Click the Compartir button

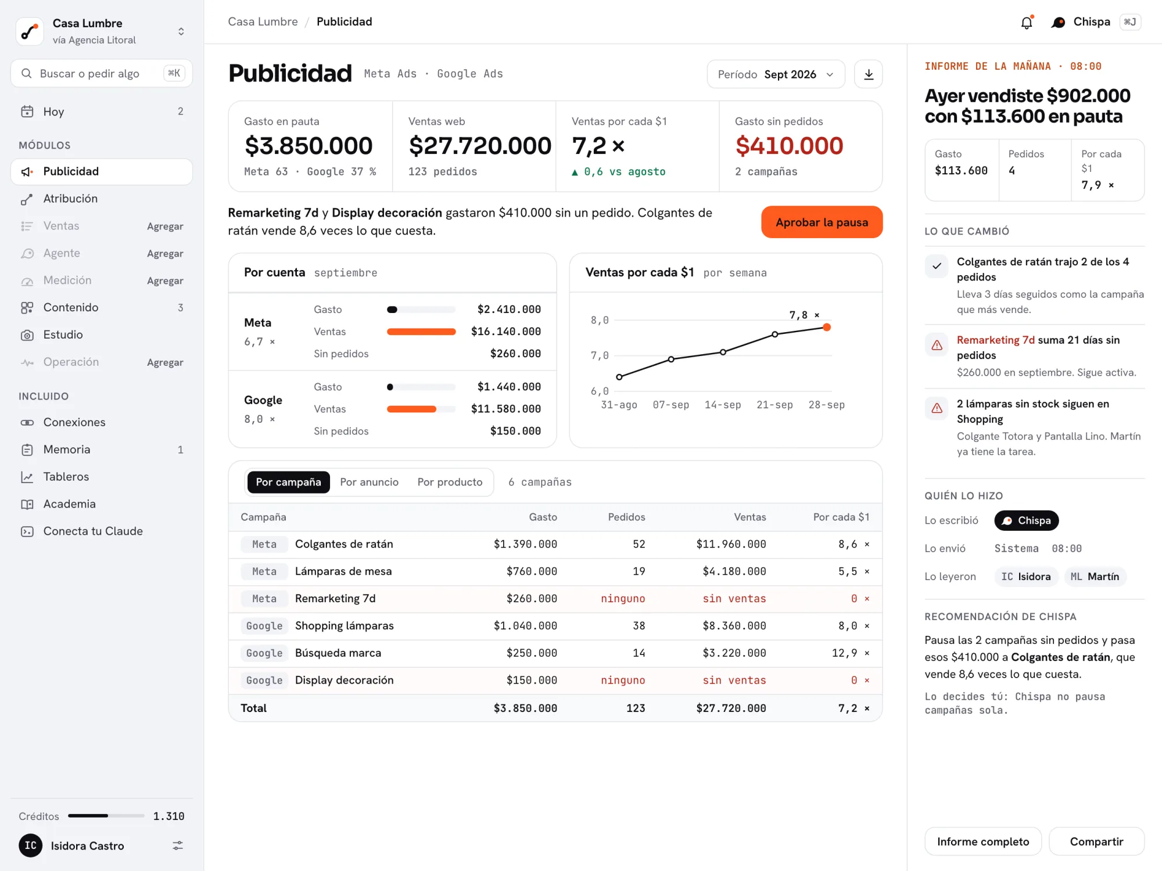click(1096, 841)
